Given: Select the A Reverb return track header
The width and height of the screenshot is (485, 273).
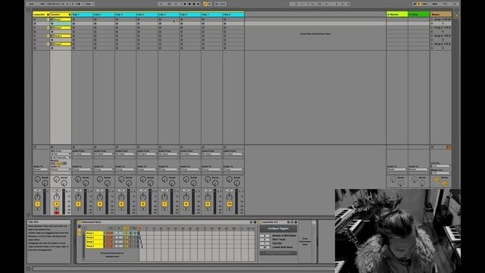Looking at the screenshot, I should (397, 14).
